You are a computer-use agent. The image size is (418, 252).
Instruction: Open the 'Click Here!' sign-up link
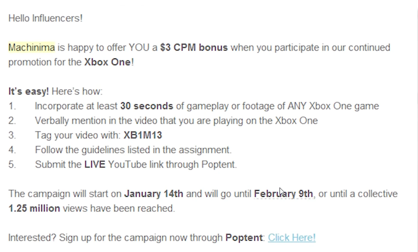(291, 238)
